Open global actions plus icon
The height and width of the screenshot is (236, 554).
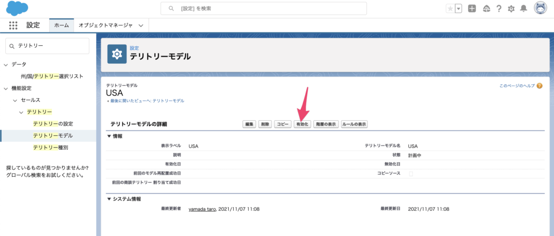click(x=472, y=9)
